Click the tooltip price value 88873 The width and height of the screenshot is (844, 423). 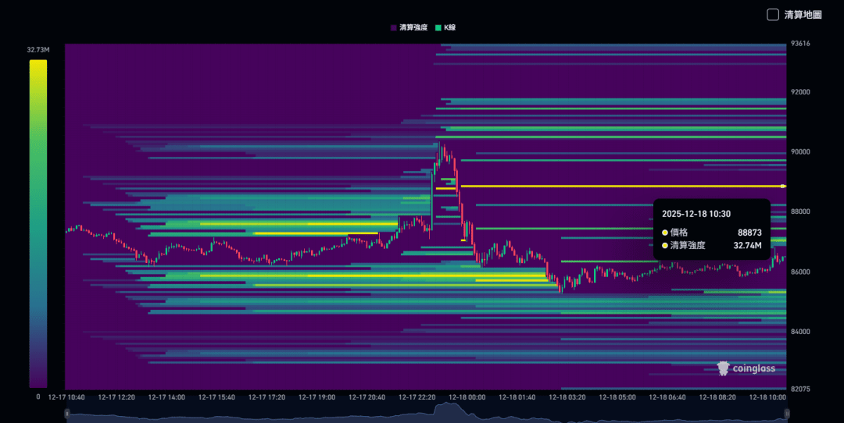pos(749,233)
